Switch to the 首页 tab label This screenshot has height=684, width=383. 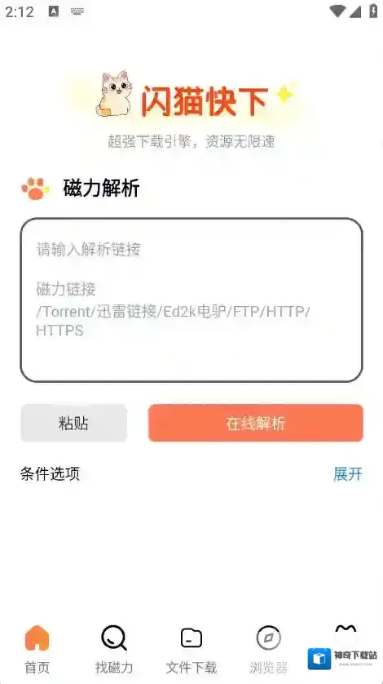(x=37, y=668)
